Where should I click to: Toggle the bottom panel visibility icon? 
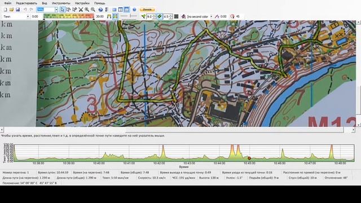tap(126, 10)
